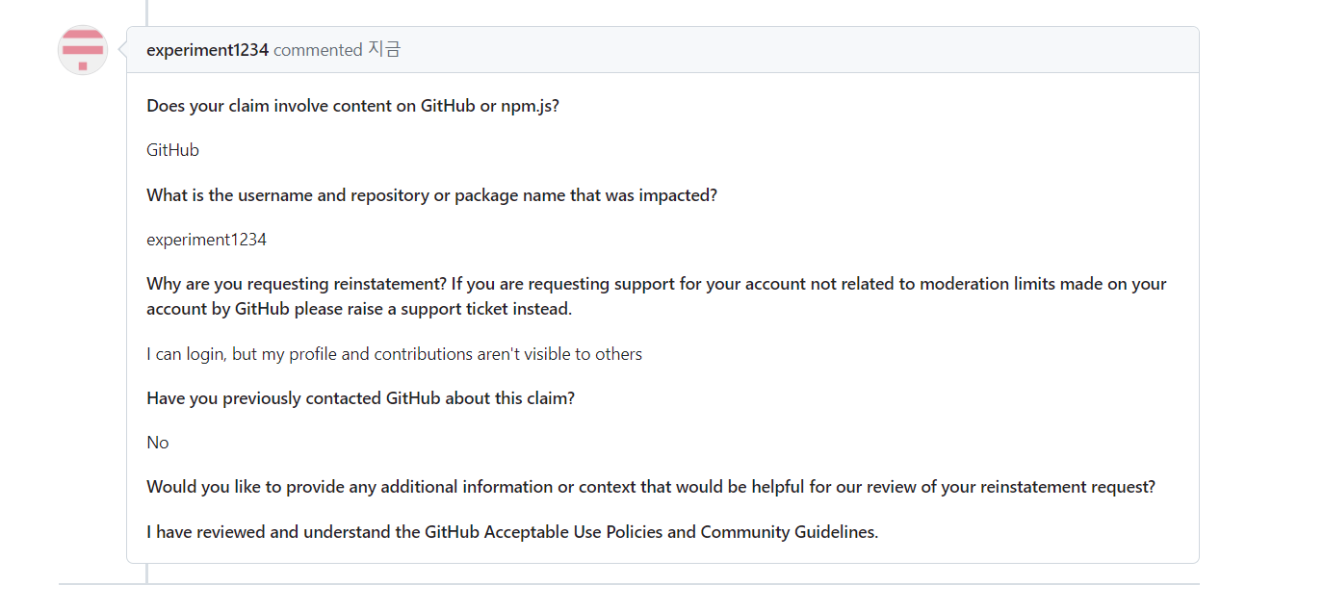Click the comment bubble's left pointer arrow
The width and height of the screenshot is (1324, 611).
pyautogui.click(x=122, y=50)
